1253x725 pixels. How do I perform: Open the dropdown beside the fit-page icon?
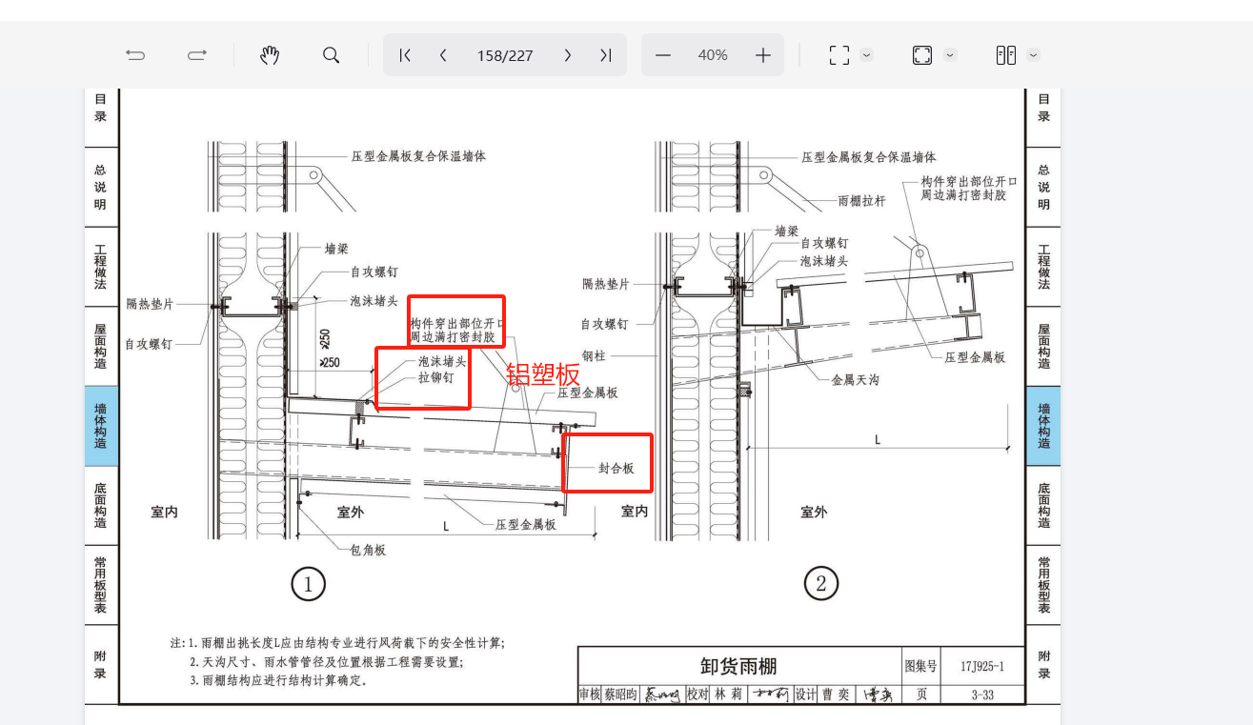tap(950, 54)
